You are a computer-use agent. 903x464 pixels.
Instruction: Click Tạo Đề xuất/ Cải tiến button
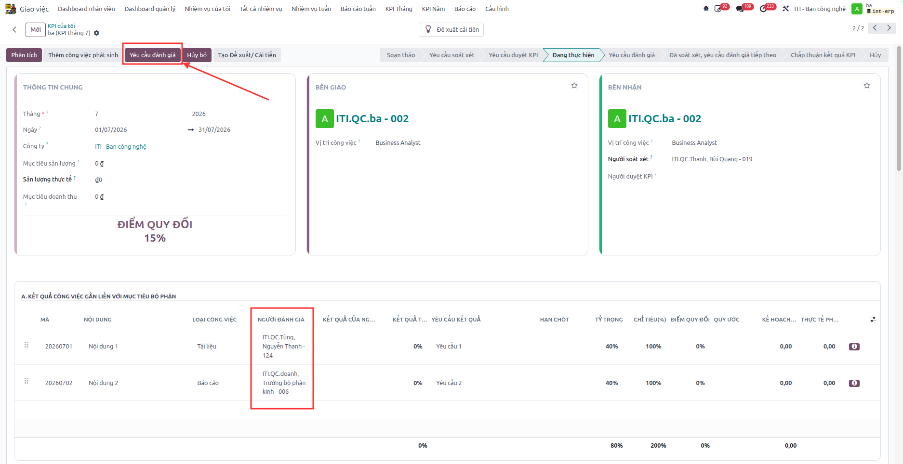[247, 55]
